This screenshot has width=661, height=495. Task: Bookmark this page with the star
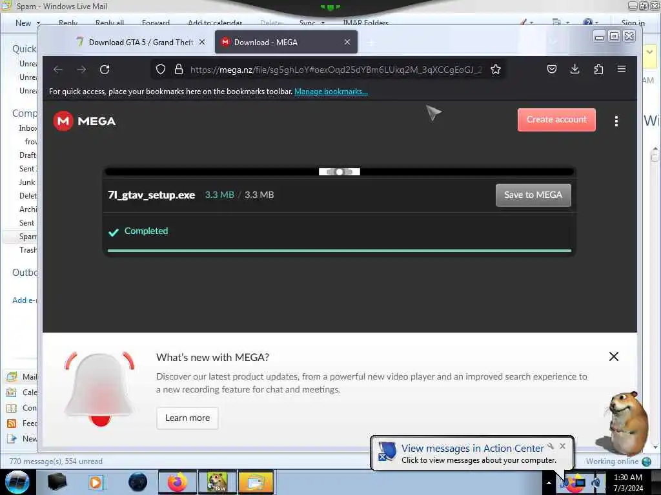[x=496, y=70]
